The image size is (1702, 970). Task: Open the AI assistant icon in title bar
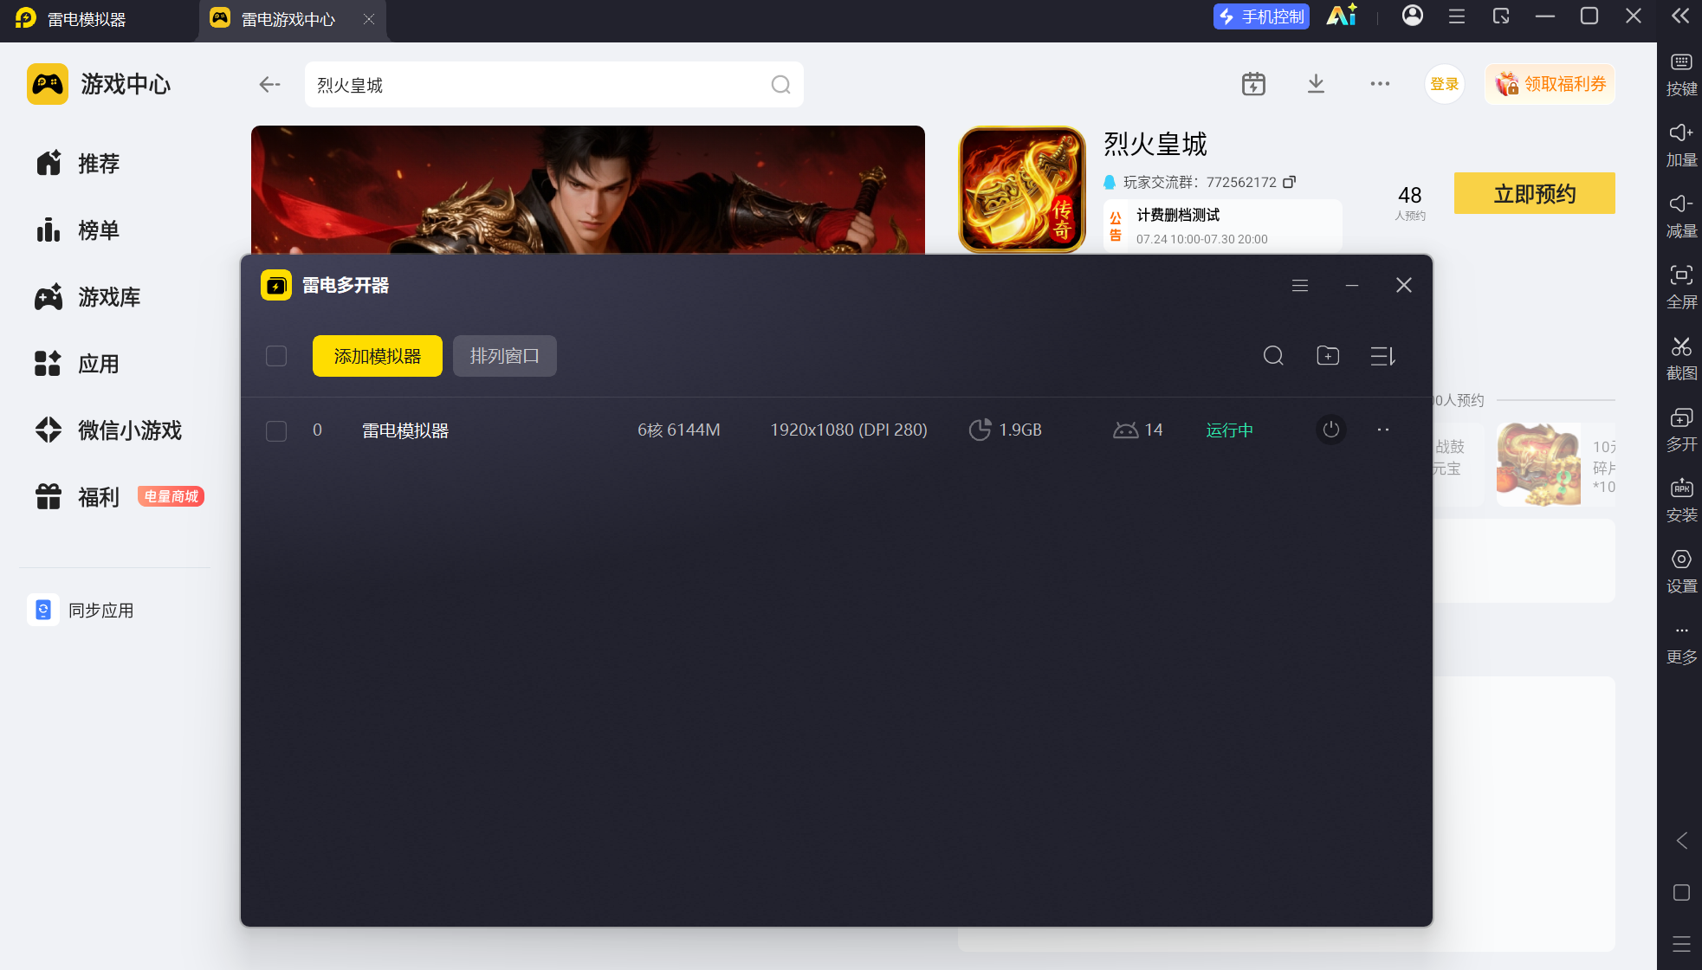point(1342,16)
